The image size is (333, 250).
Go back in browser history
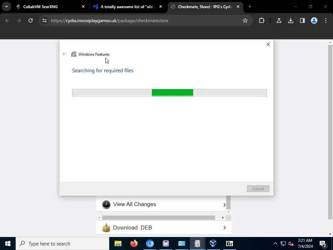pyautogui.click(x=7, y=21)
